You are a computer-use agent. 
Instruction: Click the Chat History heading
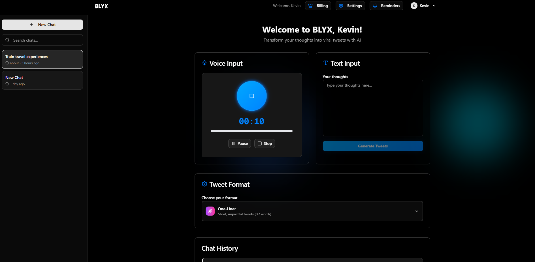[220, 248]
